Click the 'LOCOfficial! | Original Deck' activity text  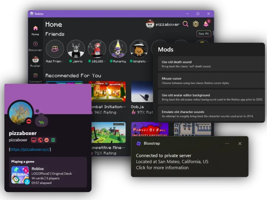click(x=52, y=174)
